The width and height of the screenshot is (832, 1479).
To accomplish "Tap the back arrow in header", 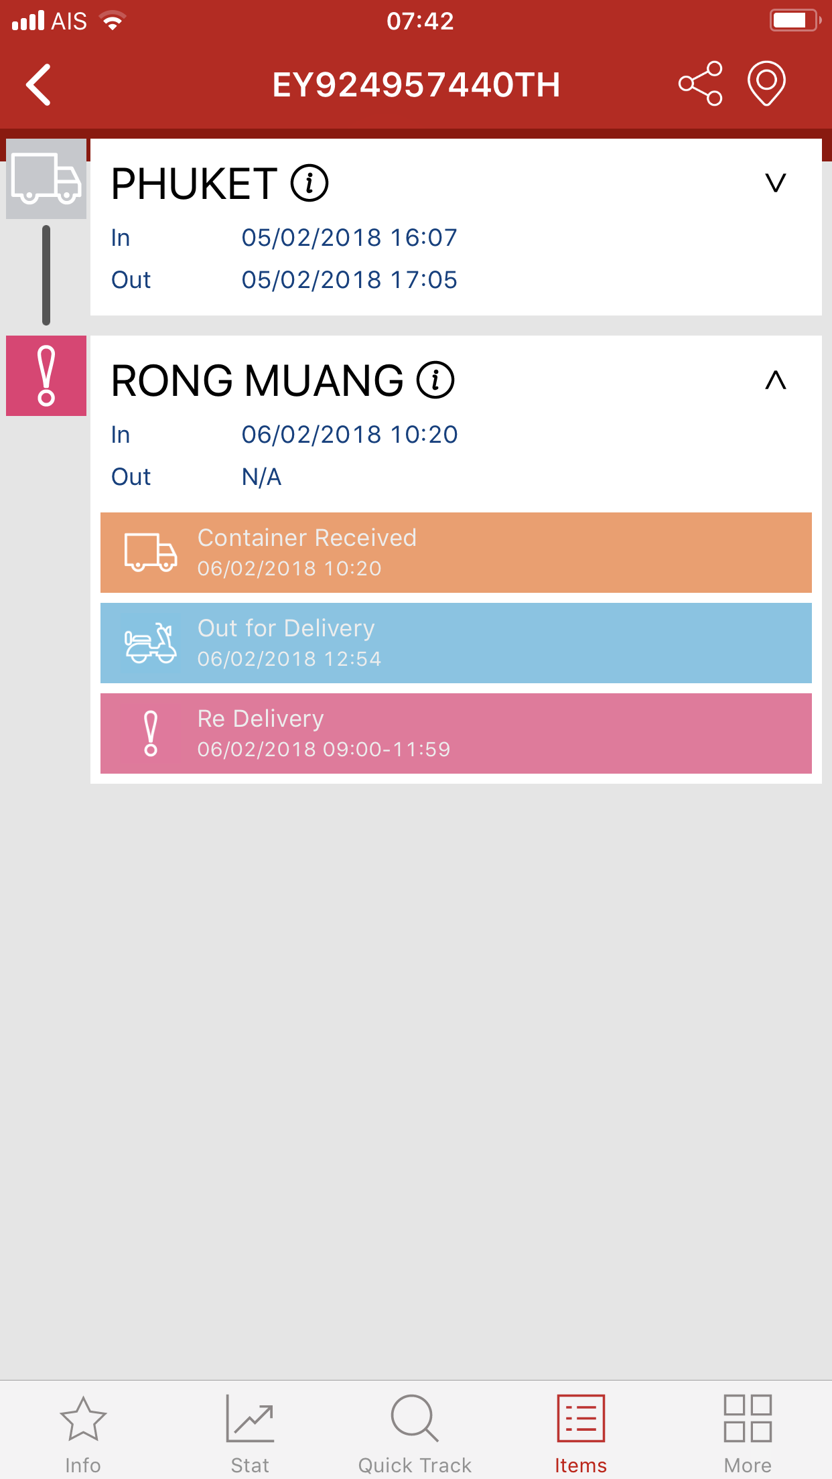I will pos(39,85).
